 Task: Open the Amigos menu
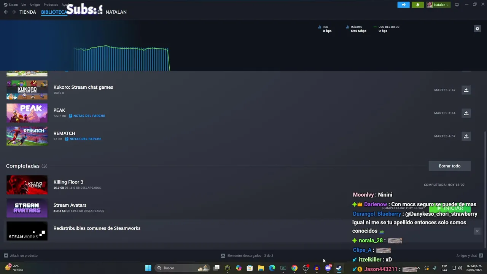click(x=35, y=5)
